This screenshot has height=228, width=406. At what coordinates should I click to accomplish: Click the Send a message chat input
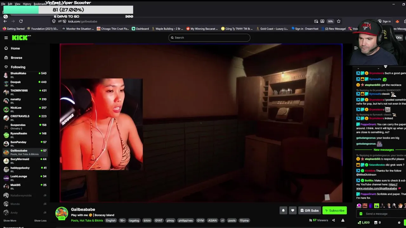pyautogui.click(x=381, y=214)
